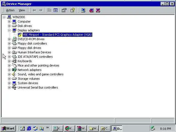The image size is (176, 132).
Task: Switch to the D... Device Manager taskbar button
Action: coord(117,128)
